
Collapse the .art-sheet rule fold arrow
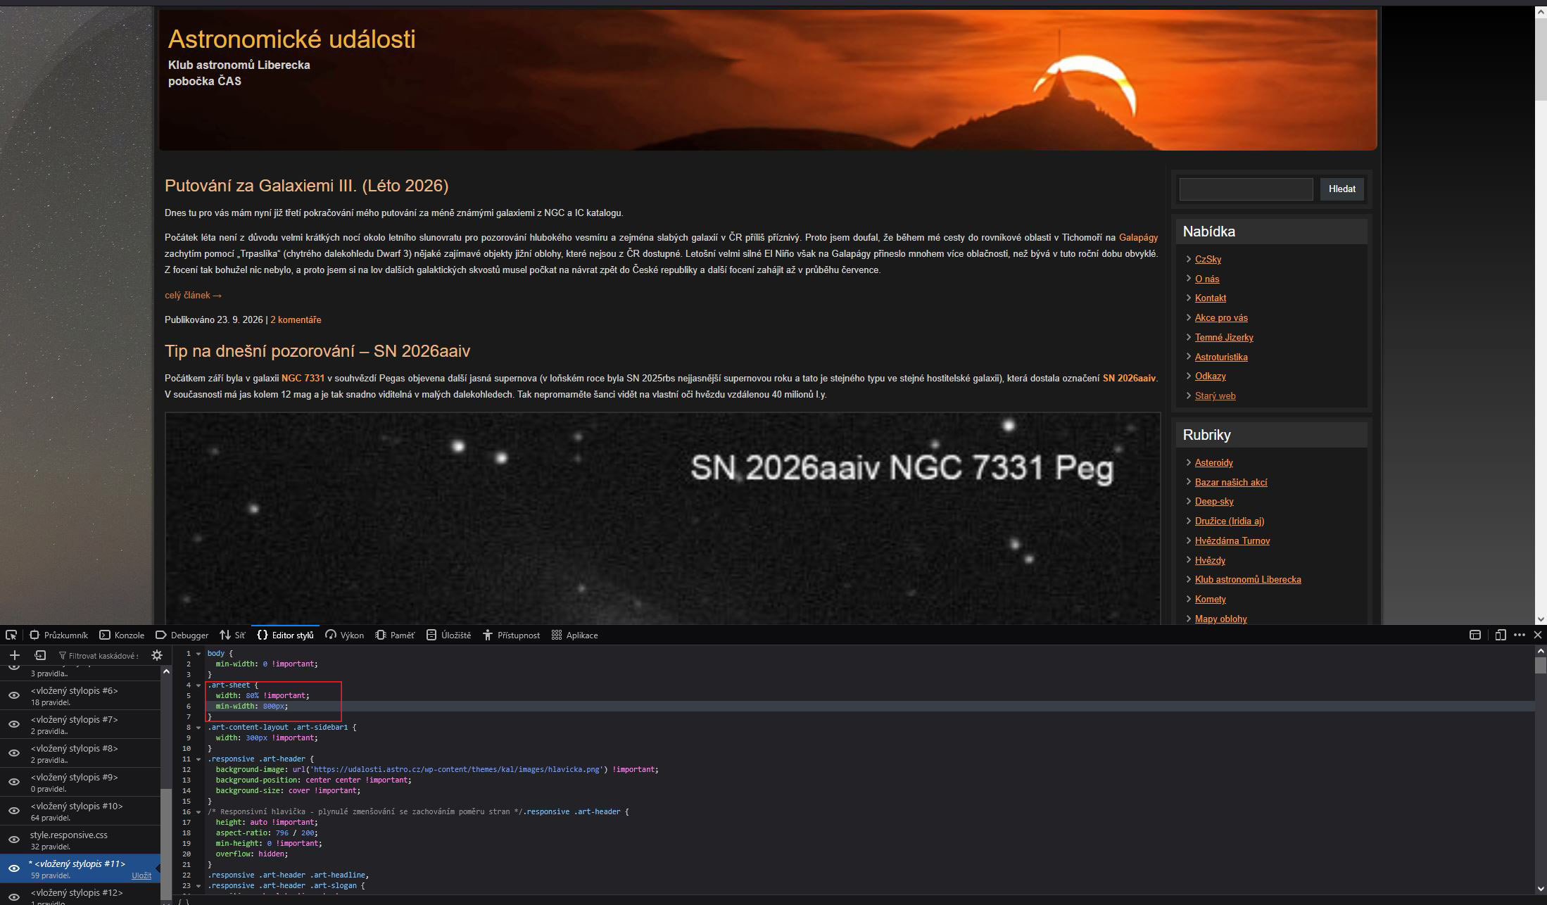[198, 685]
